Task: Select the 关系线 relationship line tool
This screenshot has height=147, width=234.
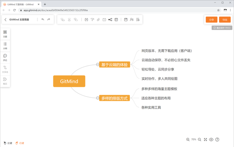Action: coord(5,70)
